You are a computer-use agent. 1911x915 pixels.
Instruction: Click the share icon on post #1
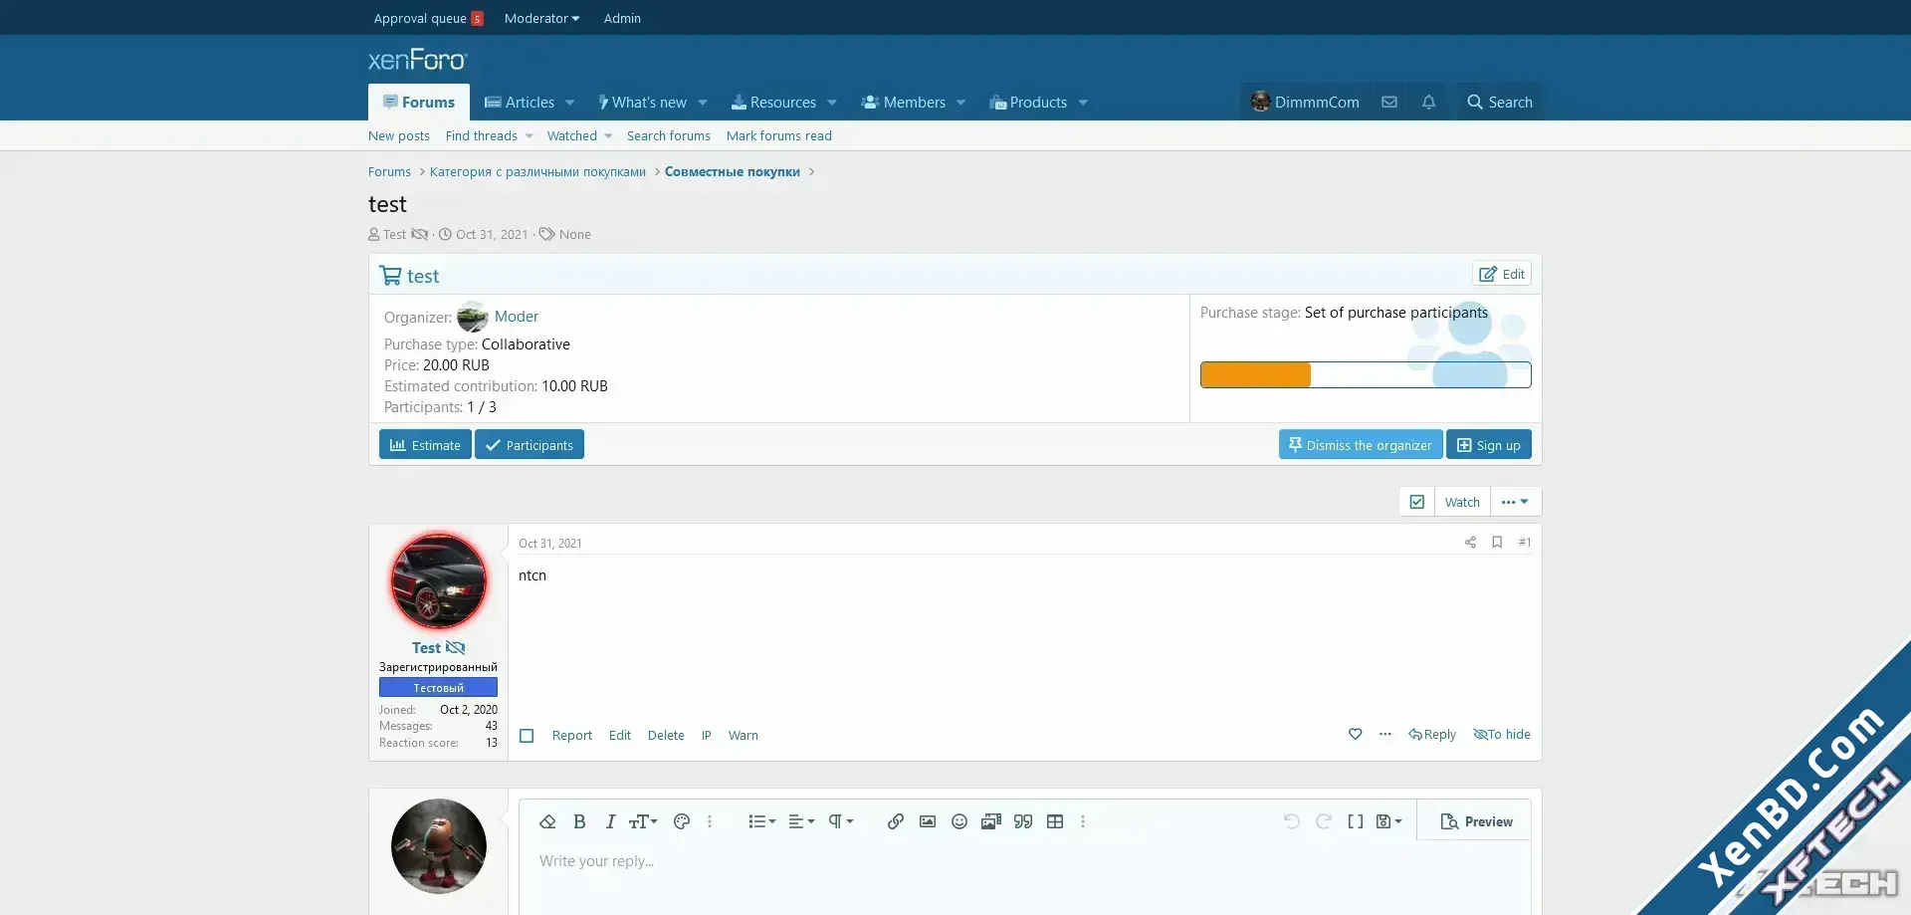click(x=1470, y=542)
